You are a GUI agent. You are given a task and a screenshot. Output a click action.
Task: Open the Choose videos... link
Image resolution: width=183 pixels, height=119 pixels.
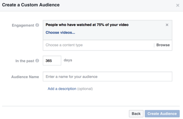[60, 32]
